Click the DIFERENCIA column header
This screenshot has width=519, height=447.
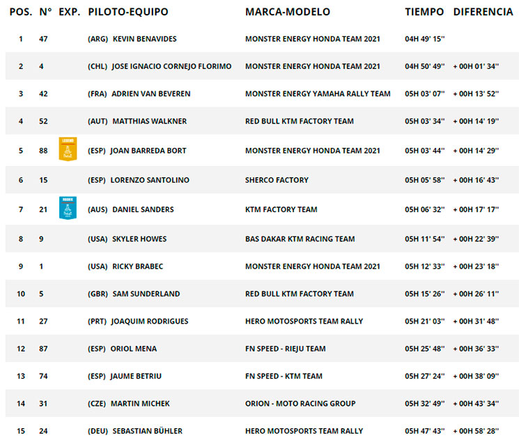(483, 12)
